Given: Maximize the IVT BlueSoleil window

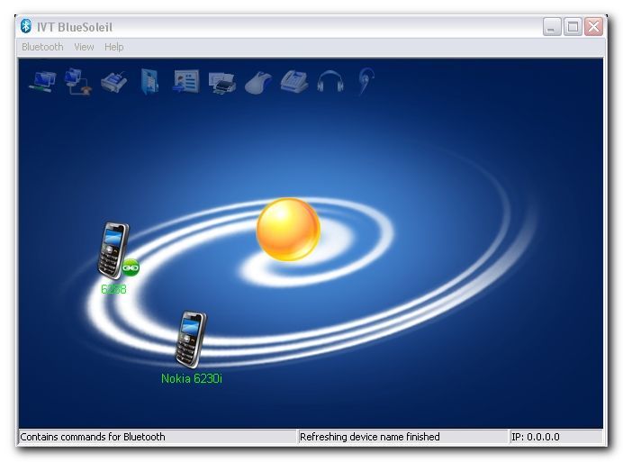Looking at the screenshot, I should coord(573,27).
